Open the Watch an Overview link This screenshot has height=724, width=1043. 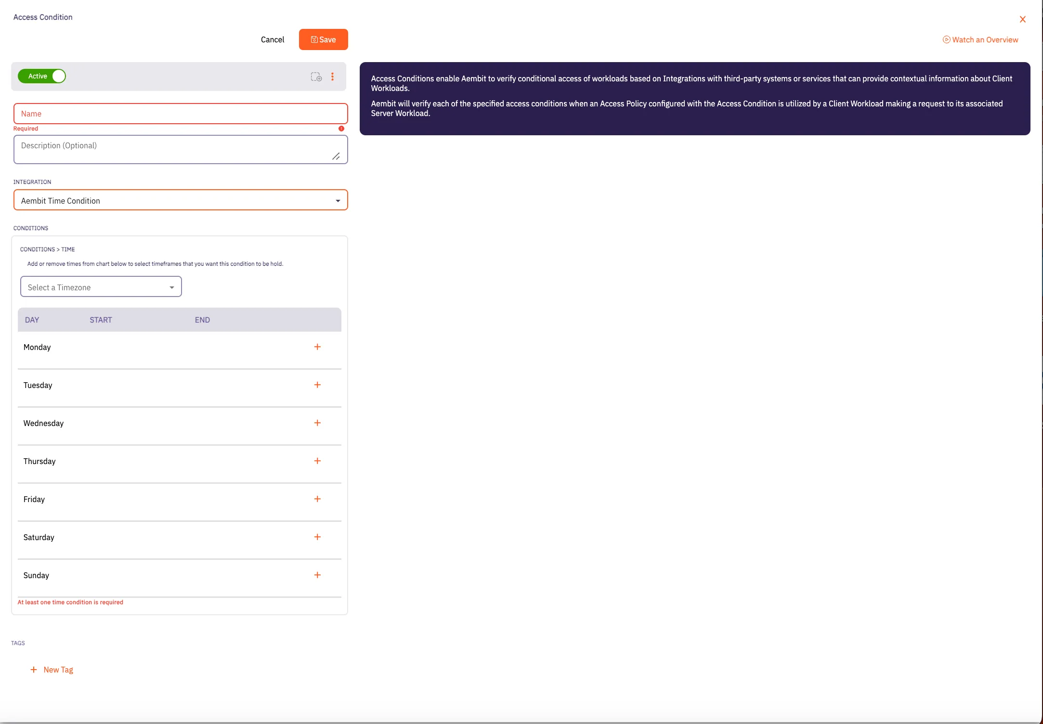click(980, 39)
